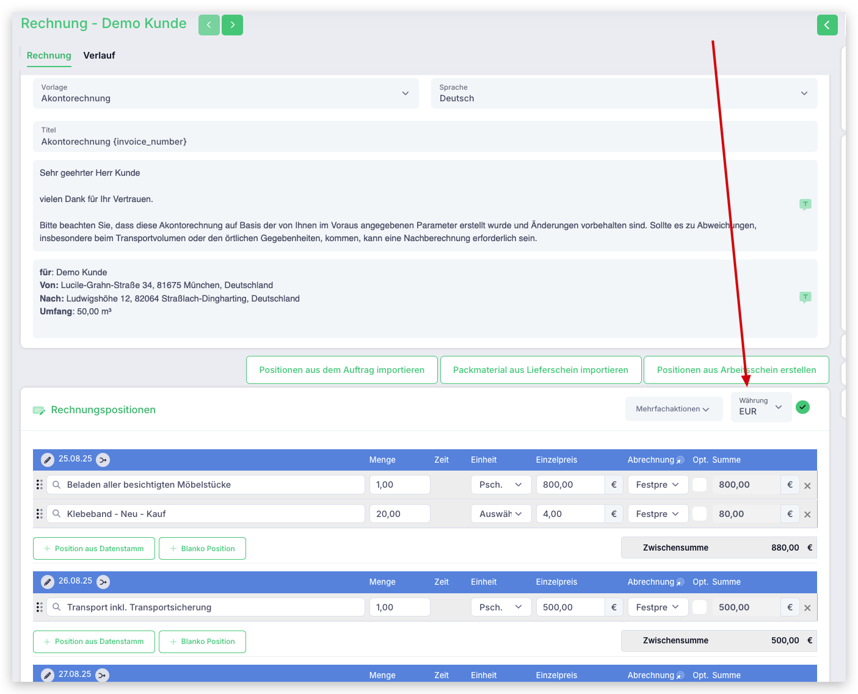
Task: Click the green back arrow at top right
Action: [x=827, y=25]
